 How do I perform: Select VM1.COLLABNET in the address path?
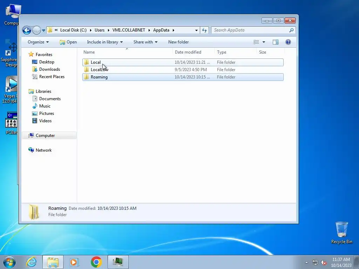coord(129,30)
